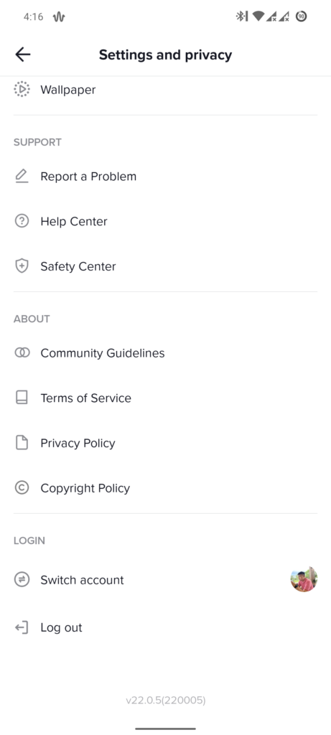Tap the swap arrows Switch account icon

[22, 579]
